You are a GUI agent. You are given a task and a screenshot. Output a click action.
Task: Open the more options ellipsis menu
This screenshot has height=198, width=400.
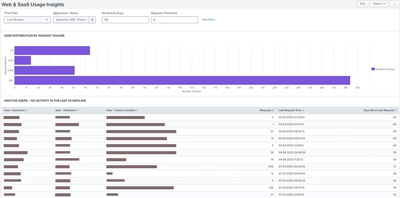(x=394, y=4)
